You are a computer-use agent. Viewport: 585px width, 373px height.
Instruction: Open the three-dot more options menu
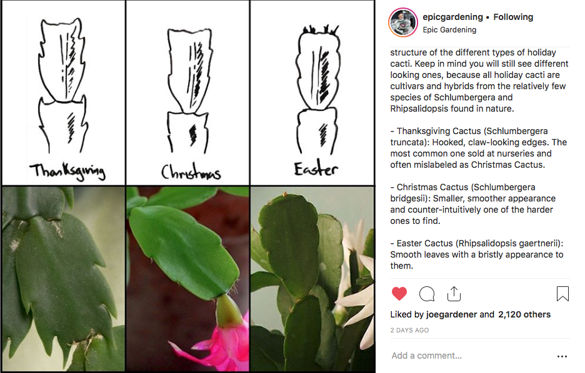tap(562, 357)
